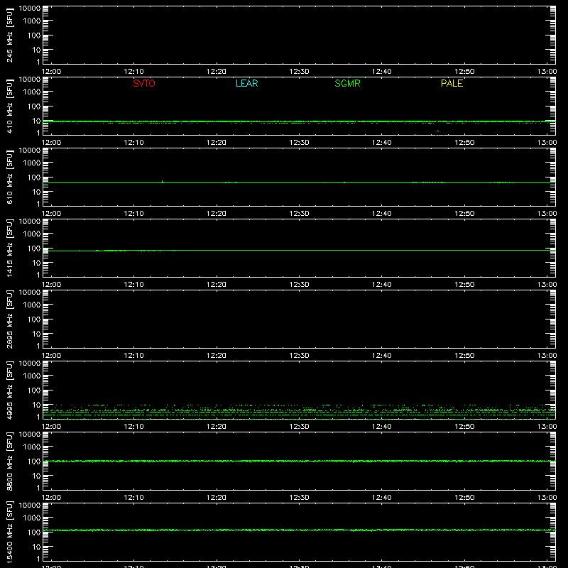Click the 10000 y-axis value on 4995 MHz plot

(x=30, y=363)
